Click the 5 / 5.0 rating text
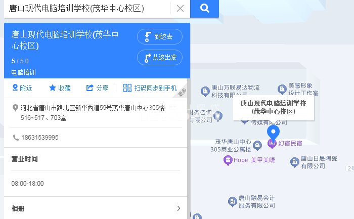The image size is (354, 219). coord(20,61)
